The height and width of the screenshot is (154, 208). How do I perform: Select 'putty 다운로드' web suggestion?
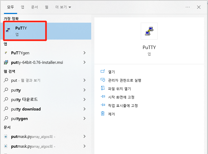(x=46, y=99)
